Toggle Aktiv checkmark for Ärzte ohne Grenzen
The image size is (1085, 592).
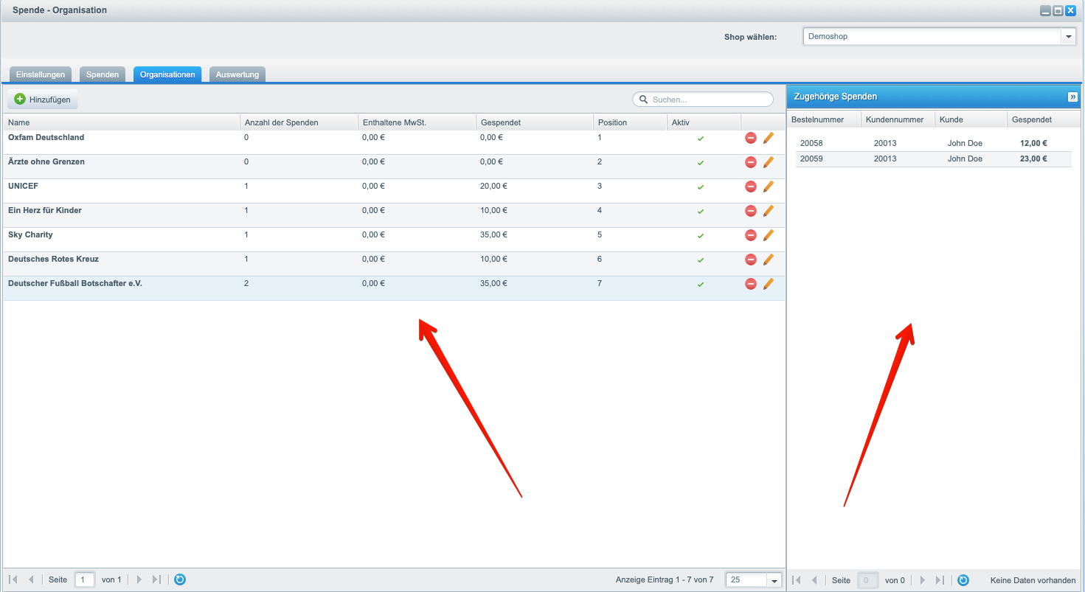click(701, 163)
